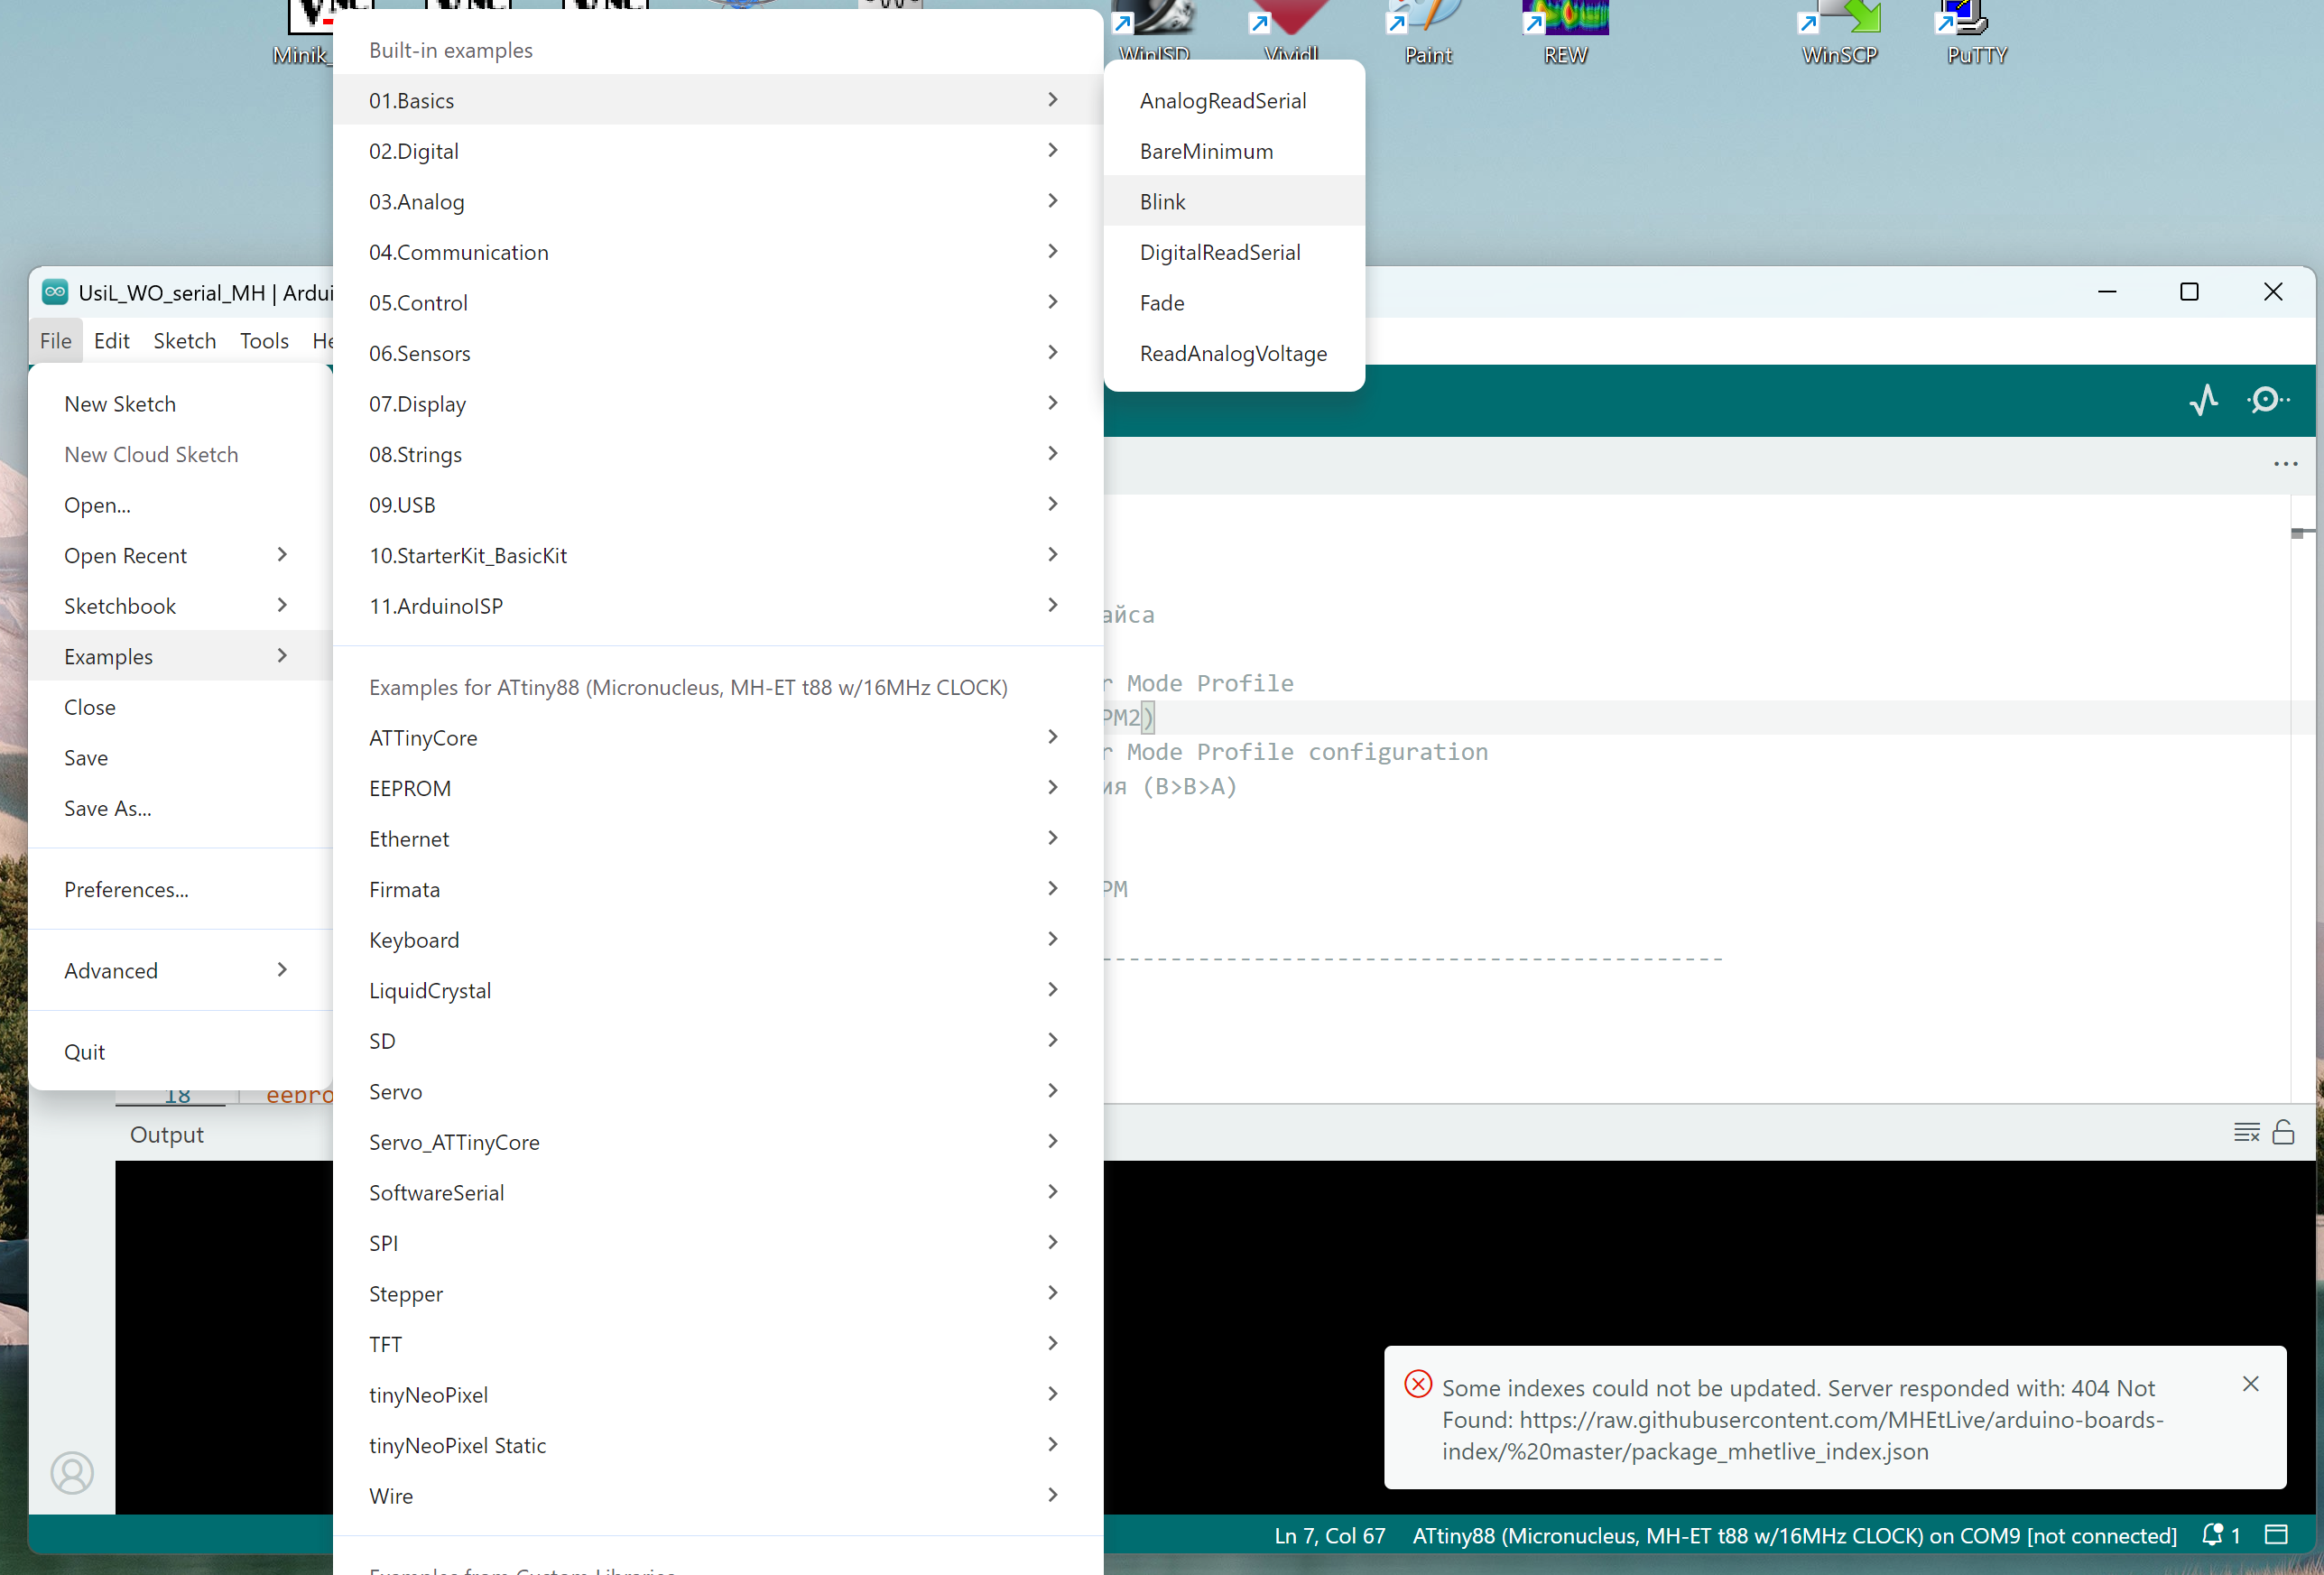Image resolution: width=2324 pixels, height=1575 pixels.
Task: Click the red error icon in notification
Action: click(x=1417, y=1384)
